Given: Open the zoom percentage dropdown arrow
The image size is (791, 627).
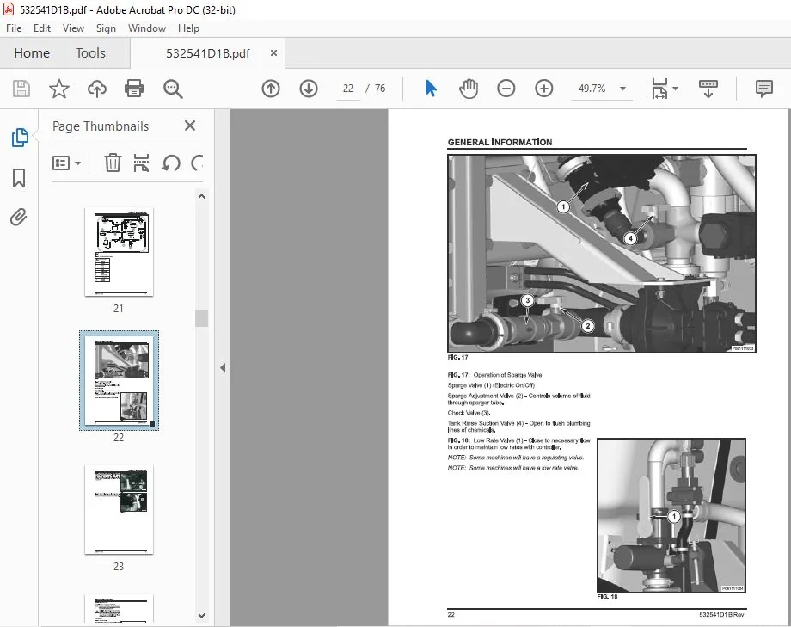Looking at the screenshot, I should [623, 89].
